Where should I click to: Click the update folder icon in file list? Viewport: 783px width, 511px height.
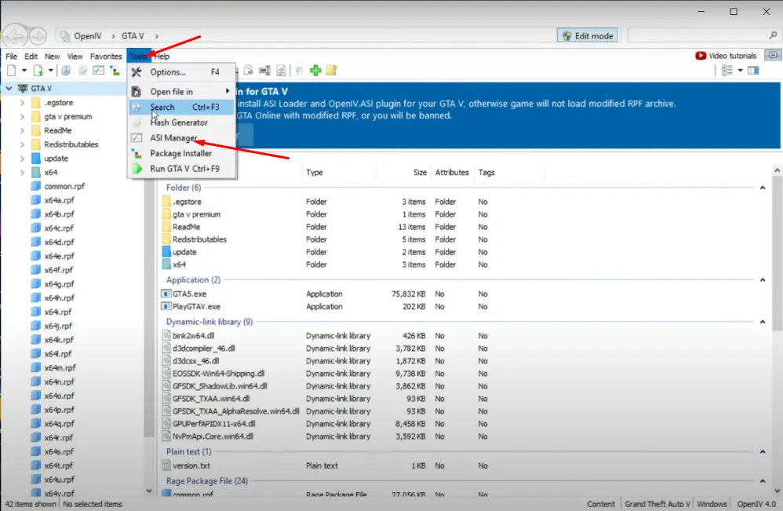(166, 252)
